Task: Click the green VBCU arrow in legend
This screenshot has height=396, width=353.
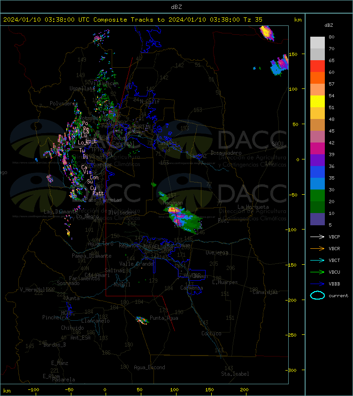Action: 317,272
